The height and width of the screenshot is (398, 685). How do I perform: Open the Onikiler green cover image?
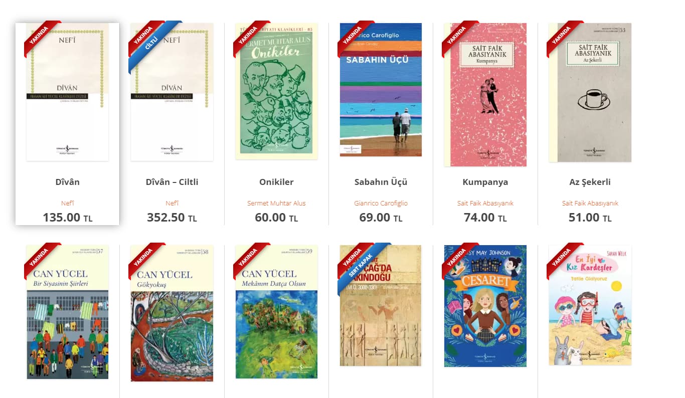tap(276, 91)
